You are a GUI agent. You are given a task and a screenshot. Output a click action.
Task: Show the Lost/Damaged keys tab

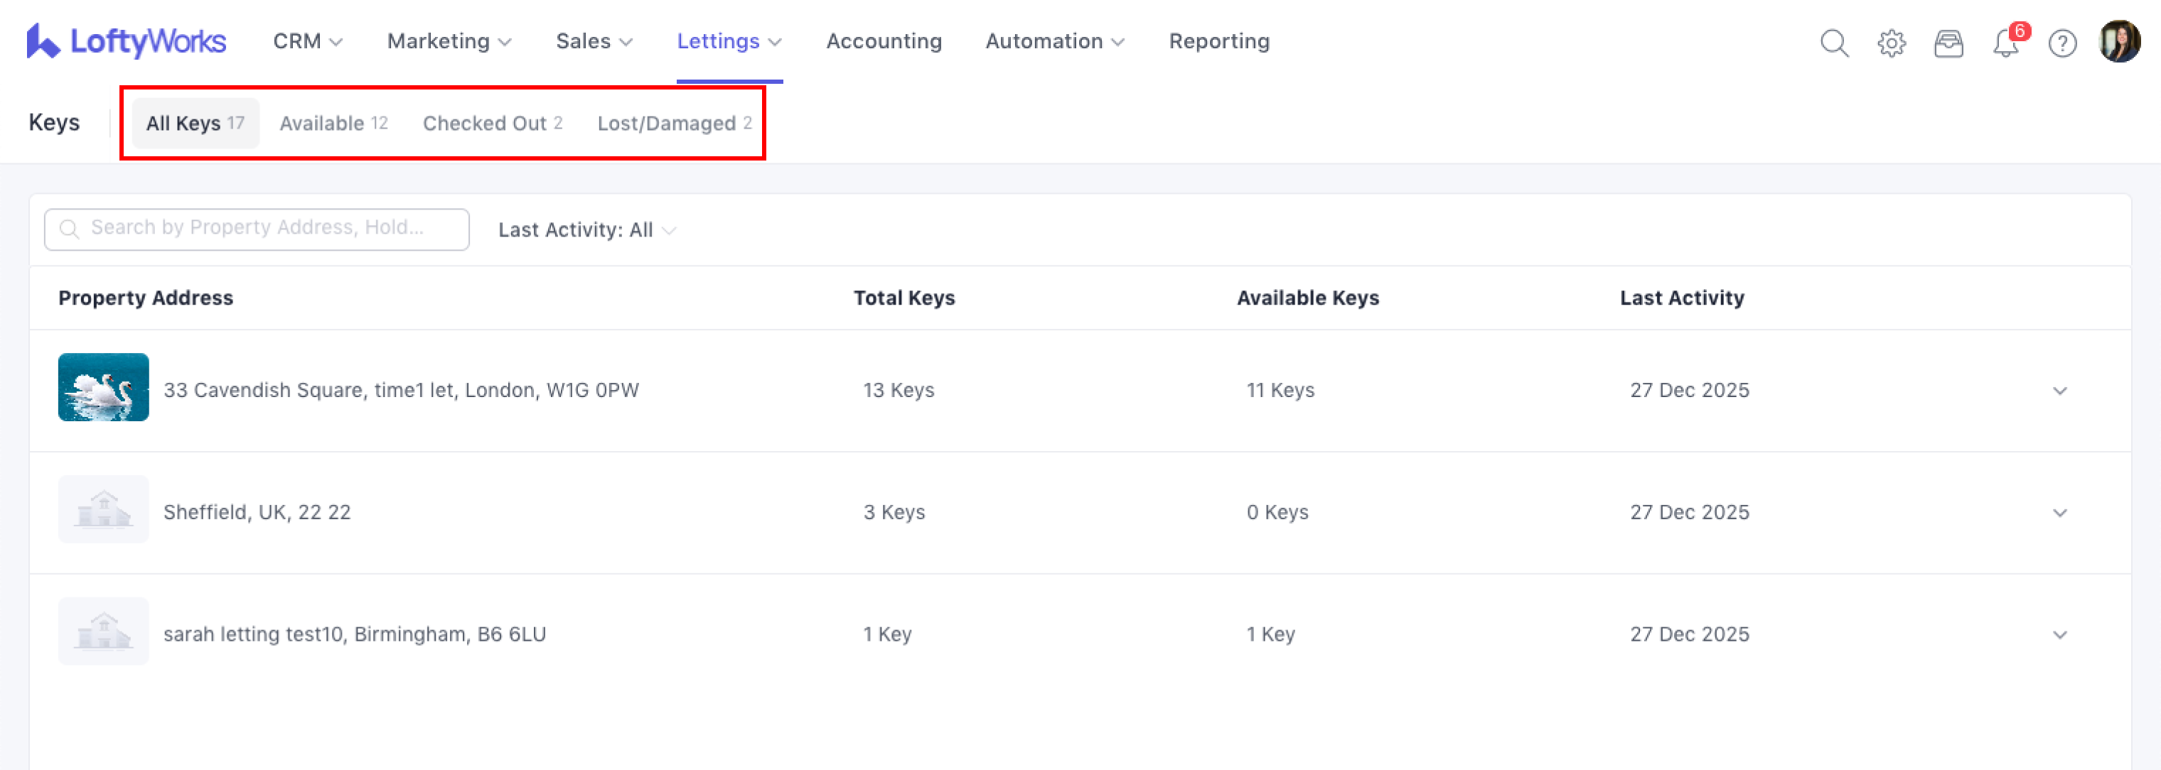click(x=674, y=123)
